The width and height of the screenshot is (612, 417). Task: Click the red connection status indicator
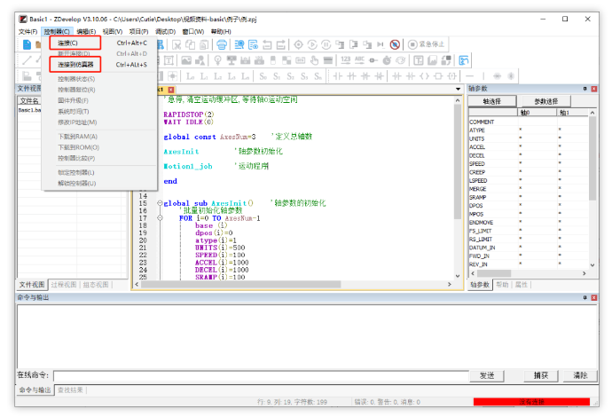point(531,402)
